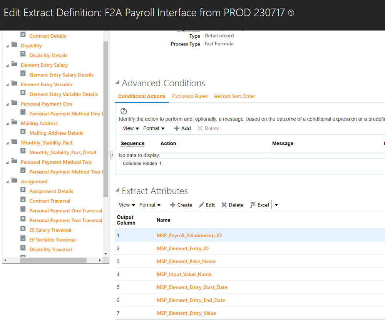Switch to the Conditional Actions tab
The width and height of the screenshot is (385, 322).
click(x=142, y=97)
